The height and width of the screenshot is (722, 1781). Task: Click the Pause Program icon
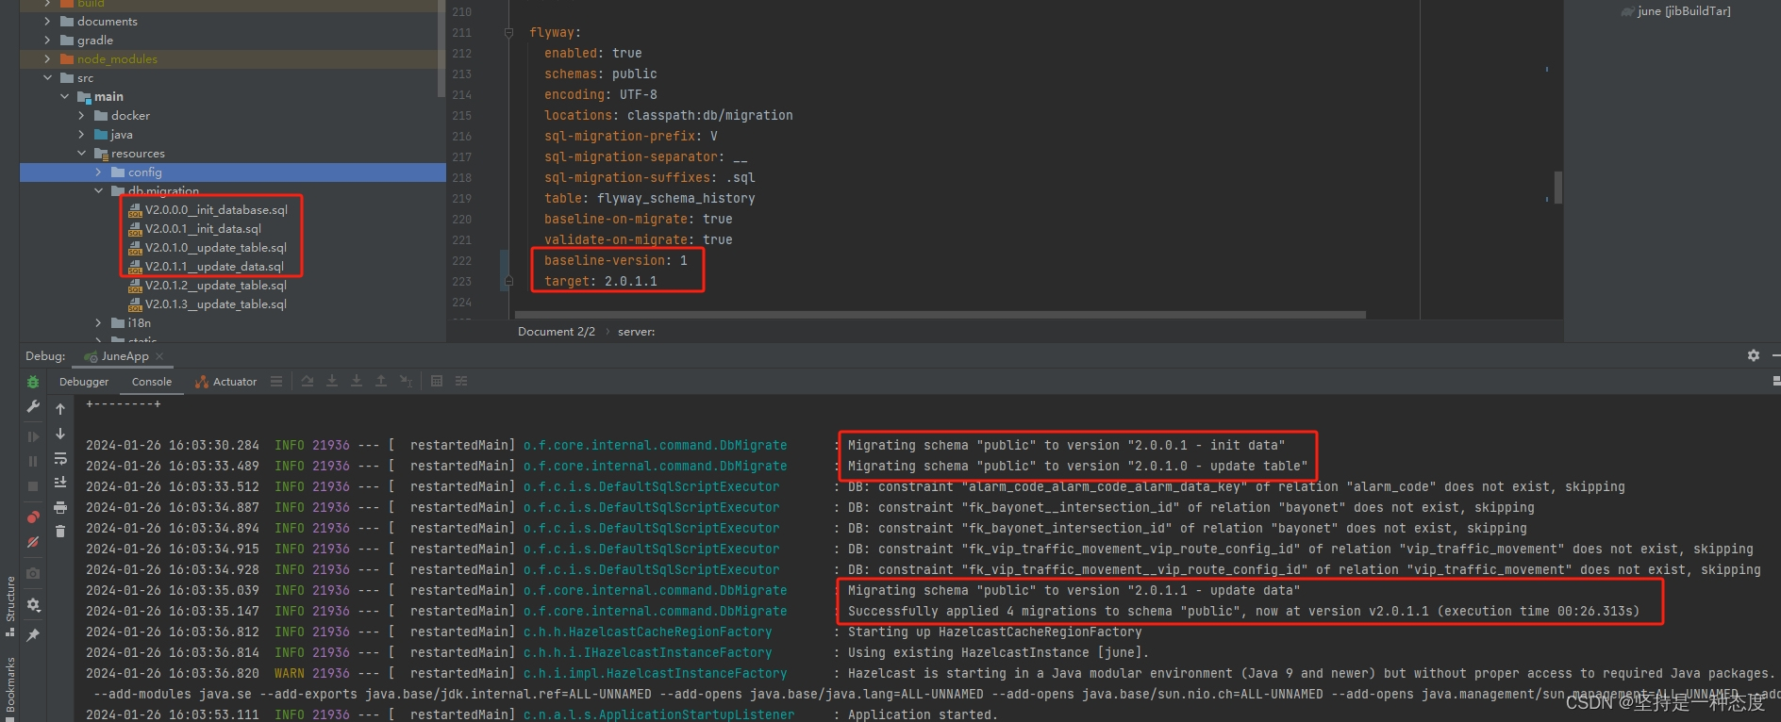[x=33, y=461]
